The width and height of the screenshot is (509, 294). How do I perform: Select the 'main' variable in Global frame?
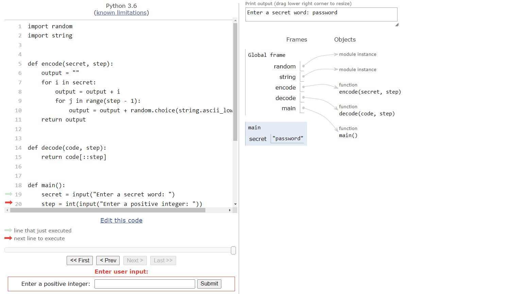click(x=288, y=108)
